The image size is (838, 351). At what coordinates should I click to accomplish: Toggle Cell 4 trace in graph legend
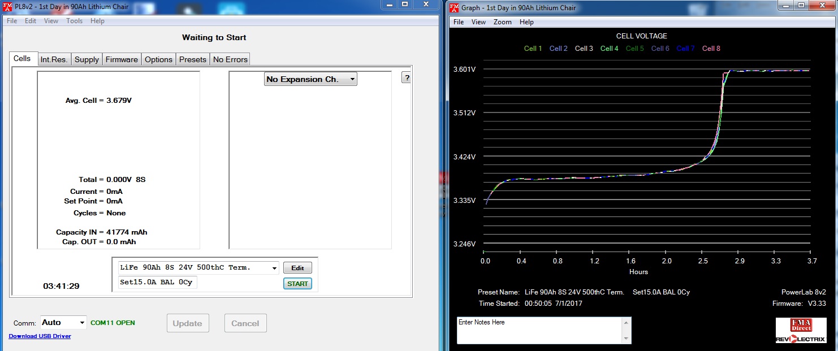pyautogui.click(x=609, y=49)
